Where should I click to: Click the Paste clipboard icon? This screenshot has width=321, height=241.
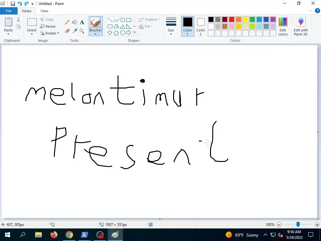pos(8,22)
